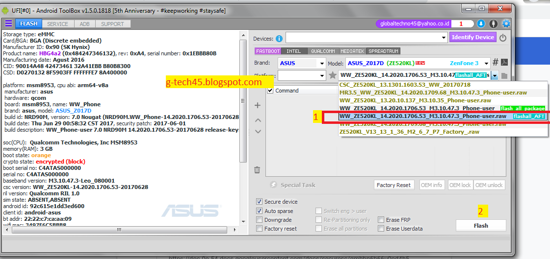Screen dimensions: 550x259
Task: Open the Platform dropdown
Action: pos(322,75)
